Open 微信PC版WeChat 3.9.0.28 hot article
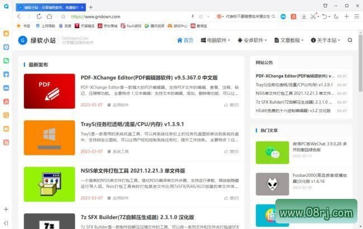 click(319, 147)
